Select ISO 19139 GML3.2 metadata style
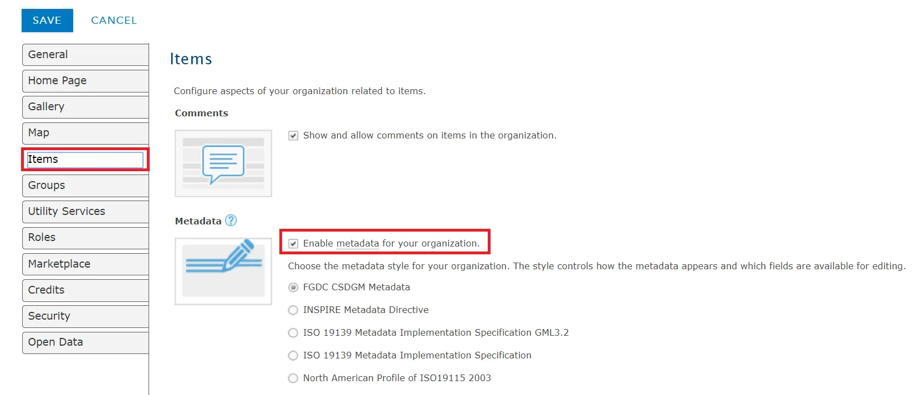 293,333
